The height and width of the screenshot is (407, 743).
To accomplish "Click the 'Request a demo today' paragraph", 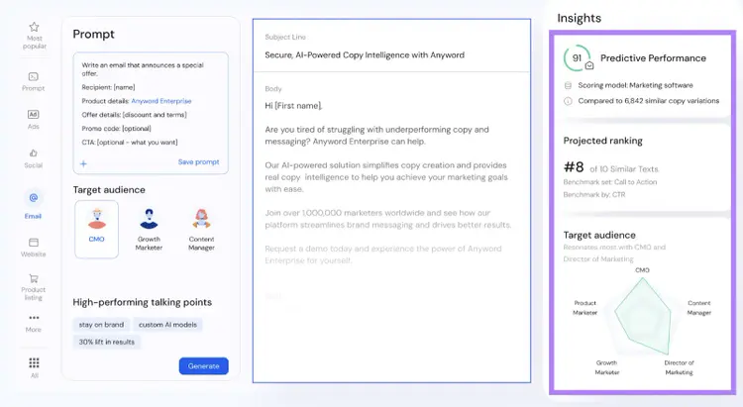I will (382, 254).
